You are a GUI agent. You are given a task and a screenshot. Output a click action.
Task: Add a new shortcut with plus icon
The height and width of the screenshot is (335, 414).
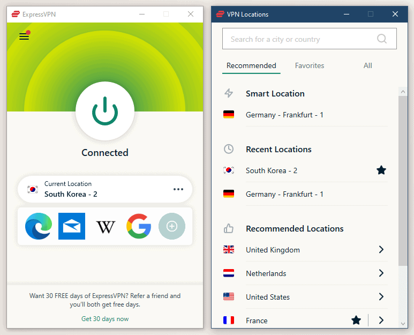point(172,226)
